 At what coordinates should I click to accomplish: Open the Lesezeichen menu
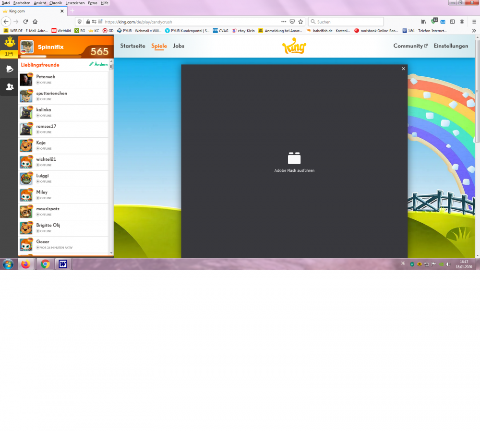click(75, 3)
